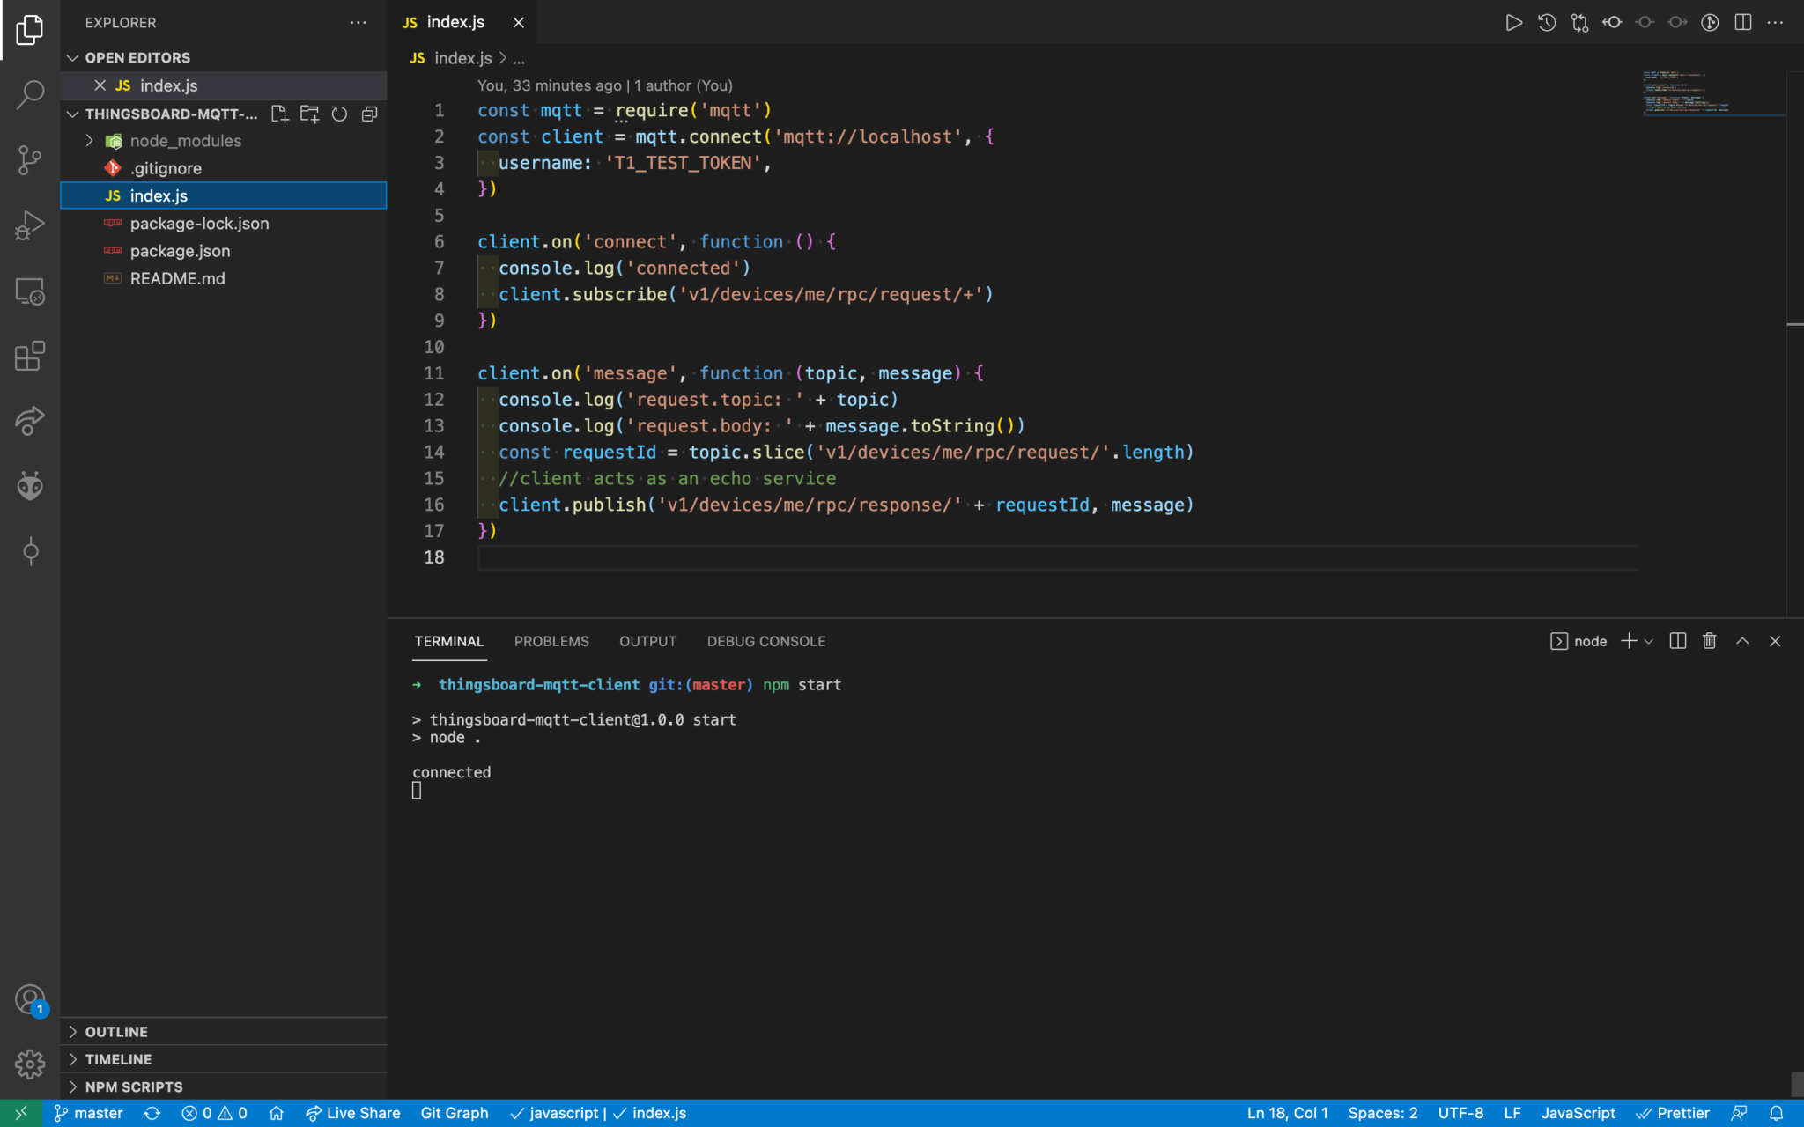Select the index.js editor tab
1804x1127 pixels.
tap(455, 23)
